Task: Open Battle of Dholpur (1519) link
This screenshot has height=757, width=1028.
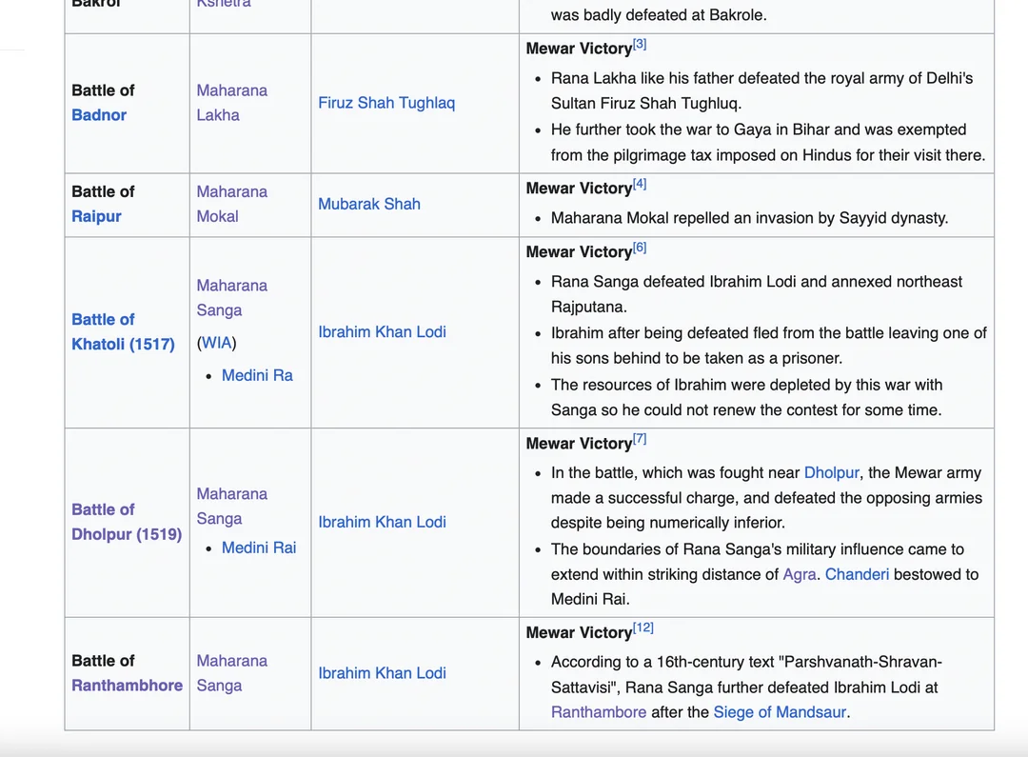Action: (126, 522)
